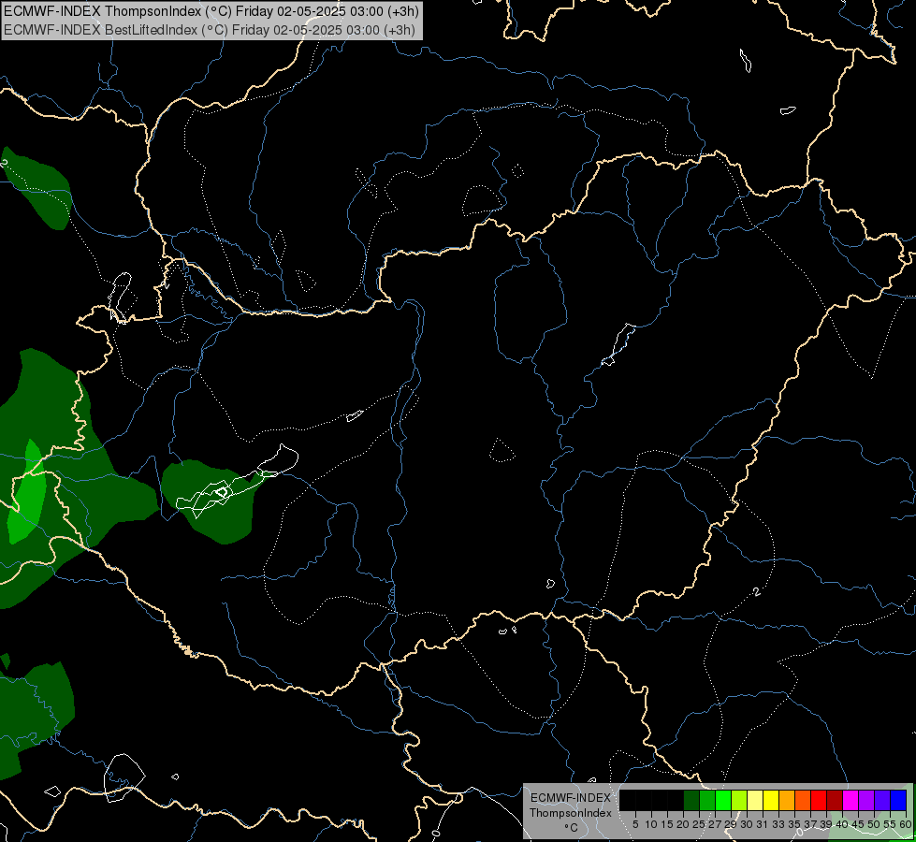Click the legend's °C unit label
Screen dimensions: 916x842
(571, 827)
